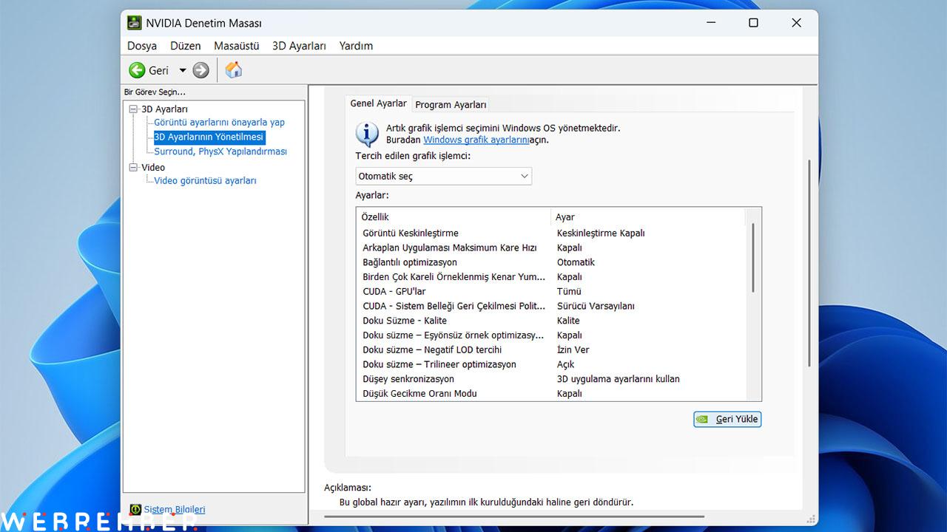Select Arkaplan Uygulaması Maksimum Kare Hızı row
This screenshot has width=947, height=532.
coord(551,248)
